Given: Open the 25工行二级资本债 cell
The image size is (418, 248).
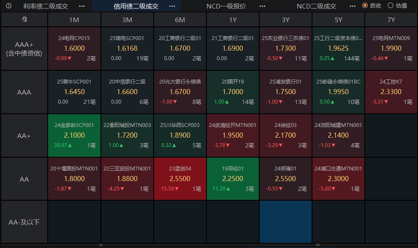Looking at the screenshot, I should pos(338,49).
